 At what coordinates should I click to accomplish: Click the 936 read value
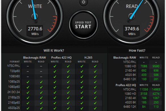tap(156, 71)
